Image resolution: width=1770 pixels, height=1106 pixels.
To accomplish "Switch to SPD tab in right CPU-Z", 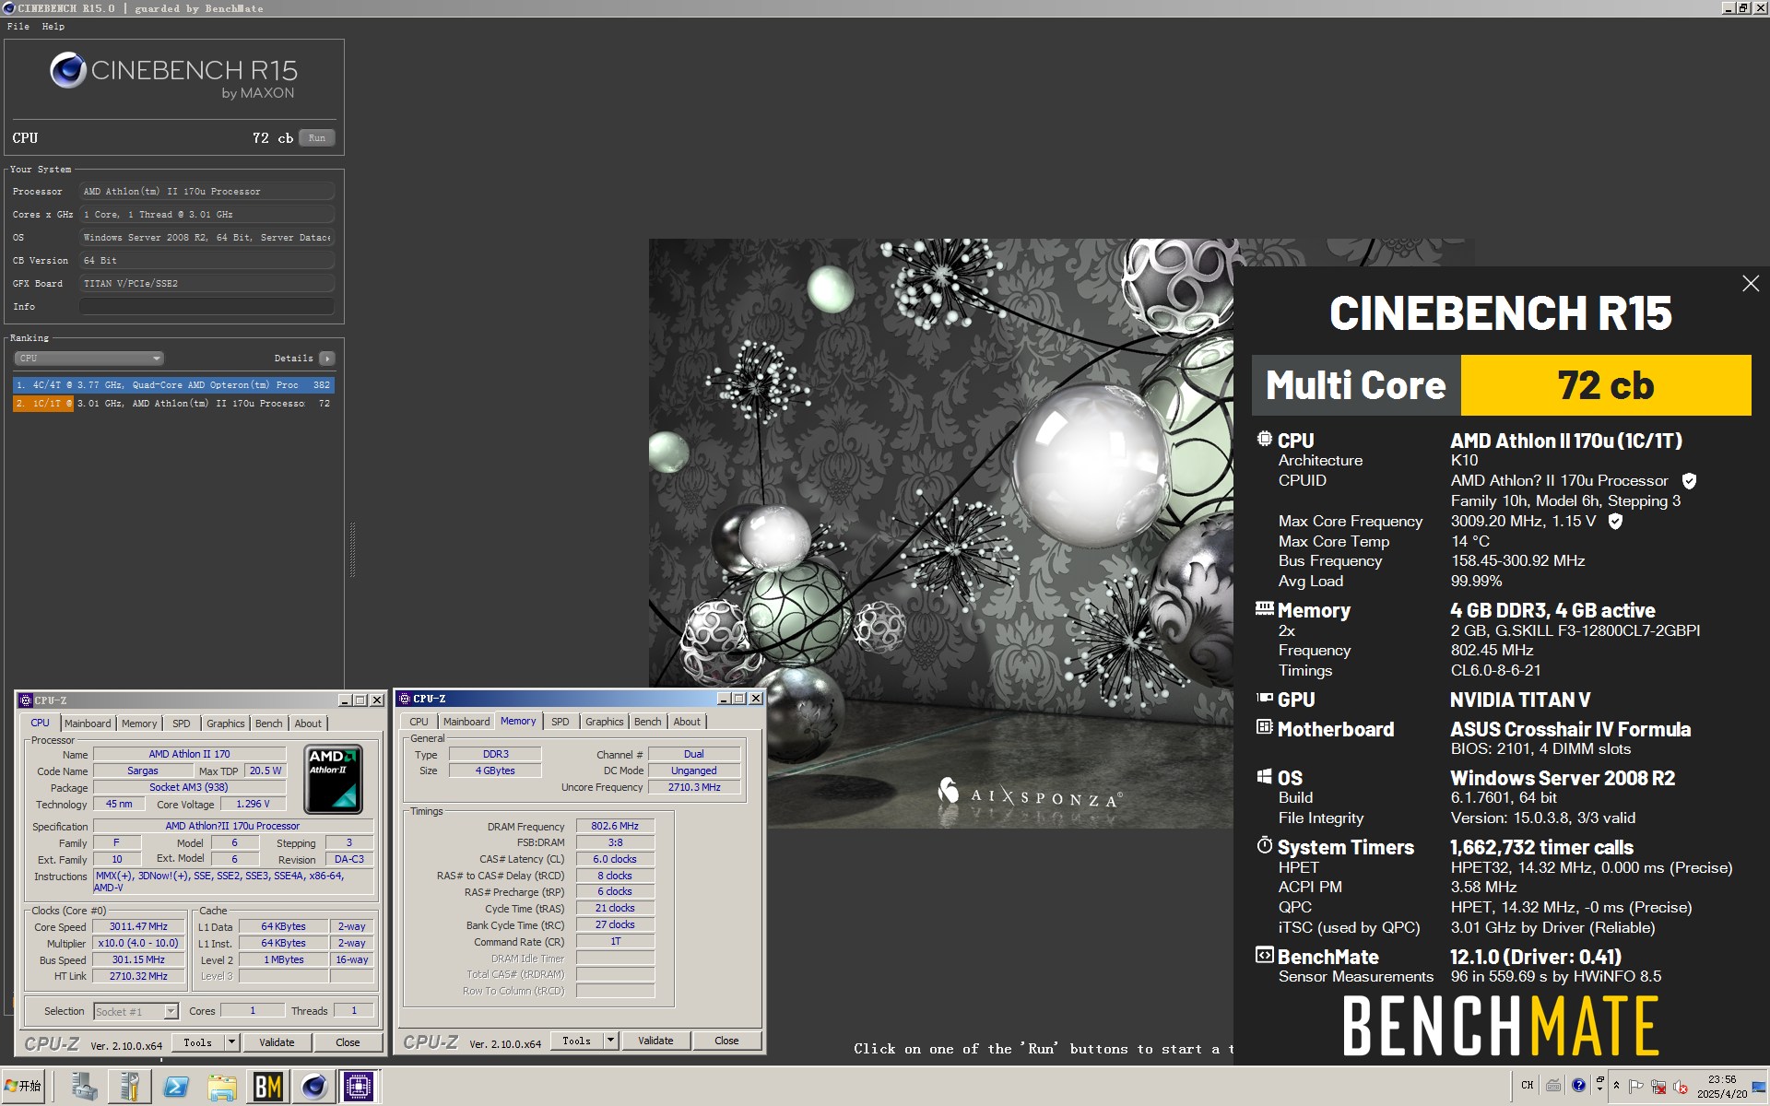I will point(560,723).
